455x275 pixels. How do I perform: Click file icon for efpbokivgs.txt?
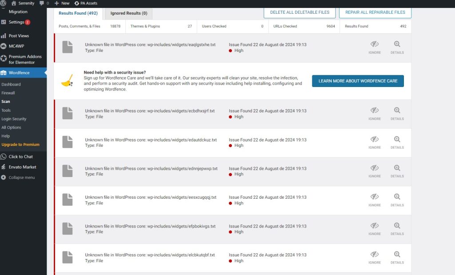tap(68, 228)
